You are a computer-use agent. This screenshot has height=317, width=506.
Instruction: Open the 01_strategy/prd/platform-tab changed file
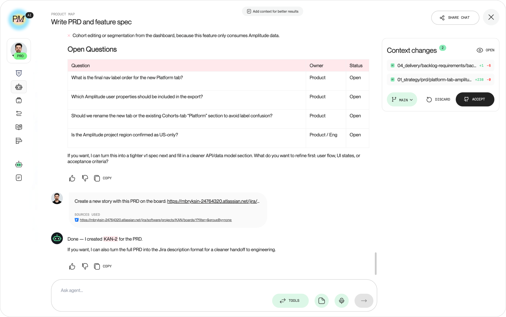(x=440, y=80)
